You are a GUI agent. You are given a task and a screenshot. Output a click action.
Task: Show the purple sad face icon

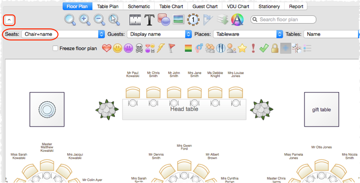pos(129,48)
